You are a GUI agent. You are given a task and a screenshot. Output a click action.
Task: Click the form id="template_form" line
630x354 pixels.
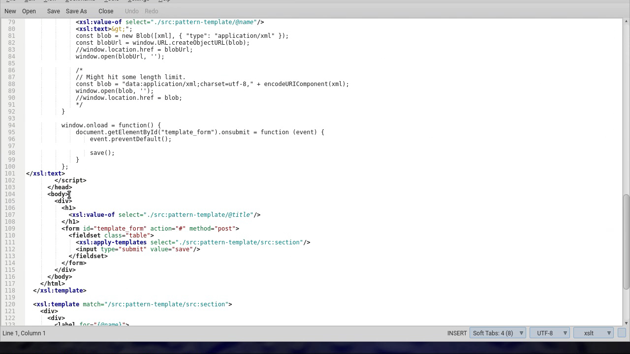coord(150,229)
